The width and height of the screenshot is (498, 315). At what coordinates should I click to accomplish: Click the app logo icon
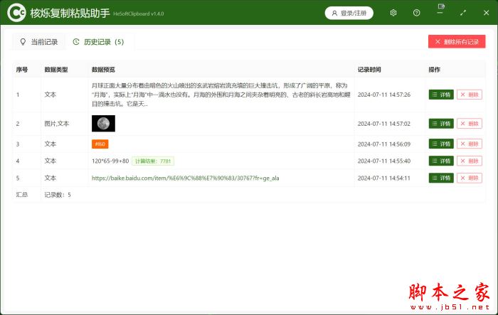pyautogui.click(x=16, y=12)
